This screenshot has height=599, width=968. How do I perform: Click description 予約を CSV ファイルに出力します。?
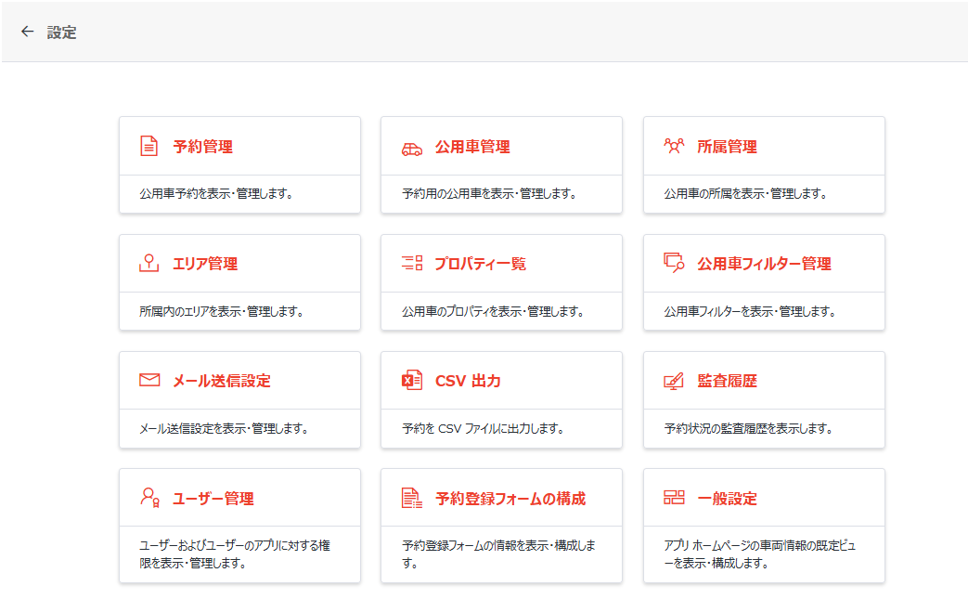coord(483,428)
